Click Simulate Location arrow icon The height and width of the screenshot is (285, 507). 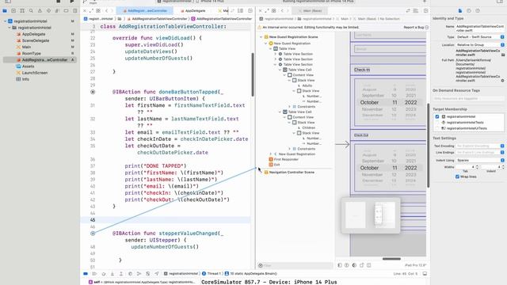pyautogui.click(x=157, y=274)
